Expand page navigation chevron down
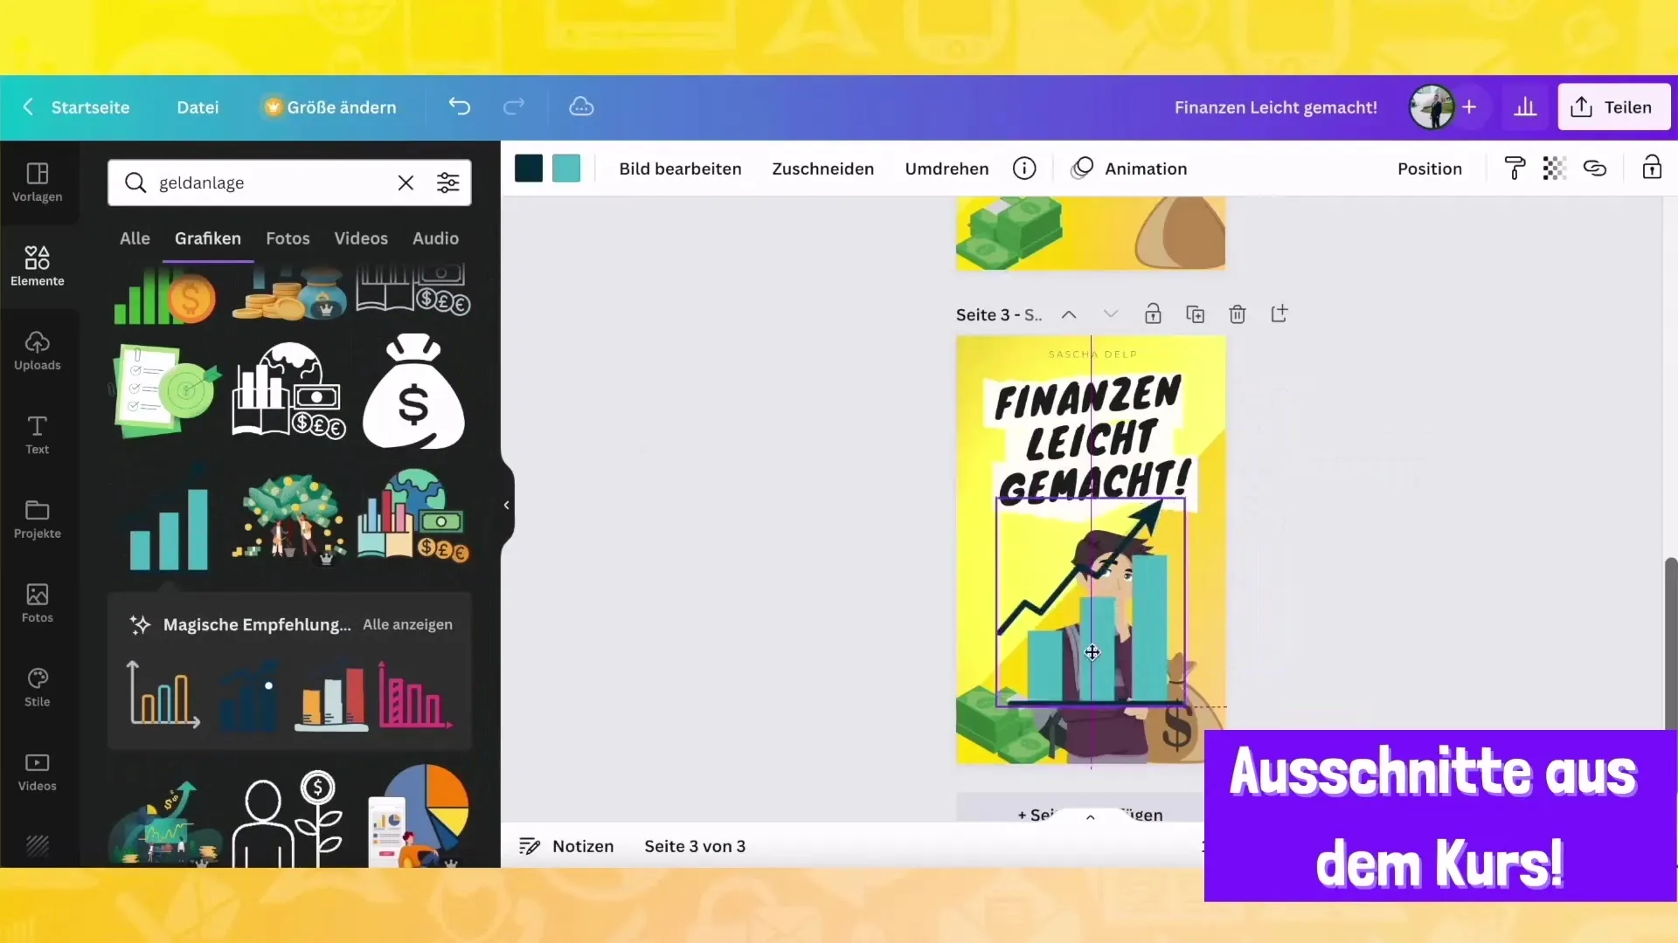 pos(1110,313)
